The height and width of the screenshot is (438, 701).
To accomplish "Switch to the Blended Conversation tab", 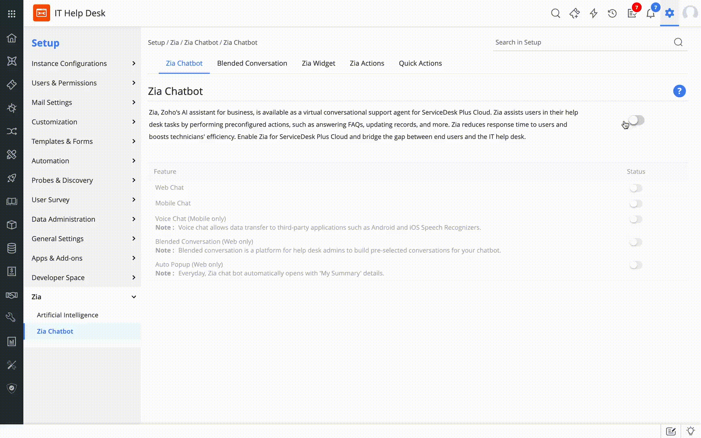I will click(x=252, y=63).
